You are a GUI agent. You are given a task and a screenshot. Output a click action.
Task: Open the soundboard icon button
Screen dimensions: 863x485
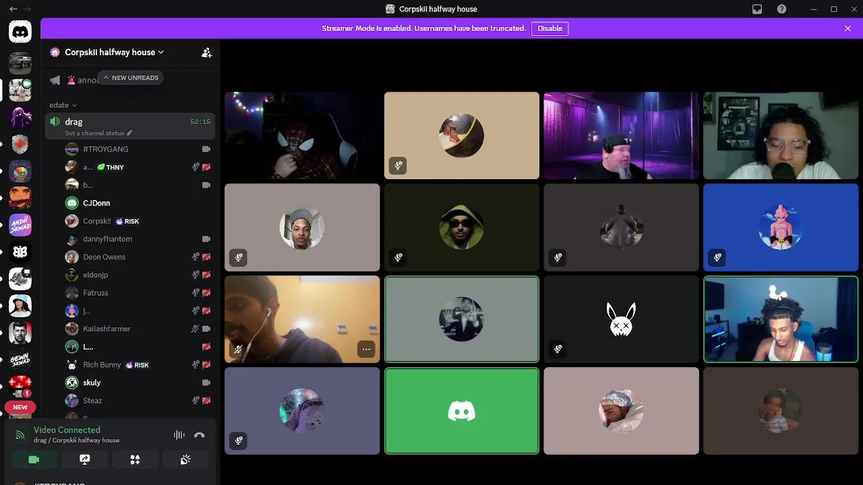[x=185, y=459]
